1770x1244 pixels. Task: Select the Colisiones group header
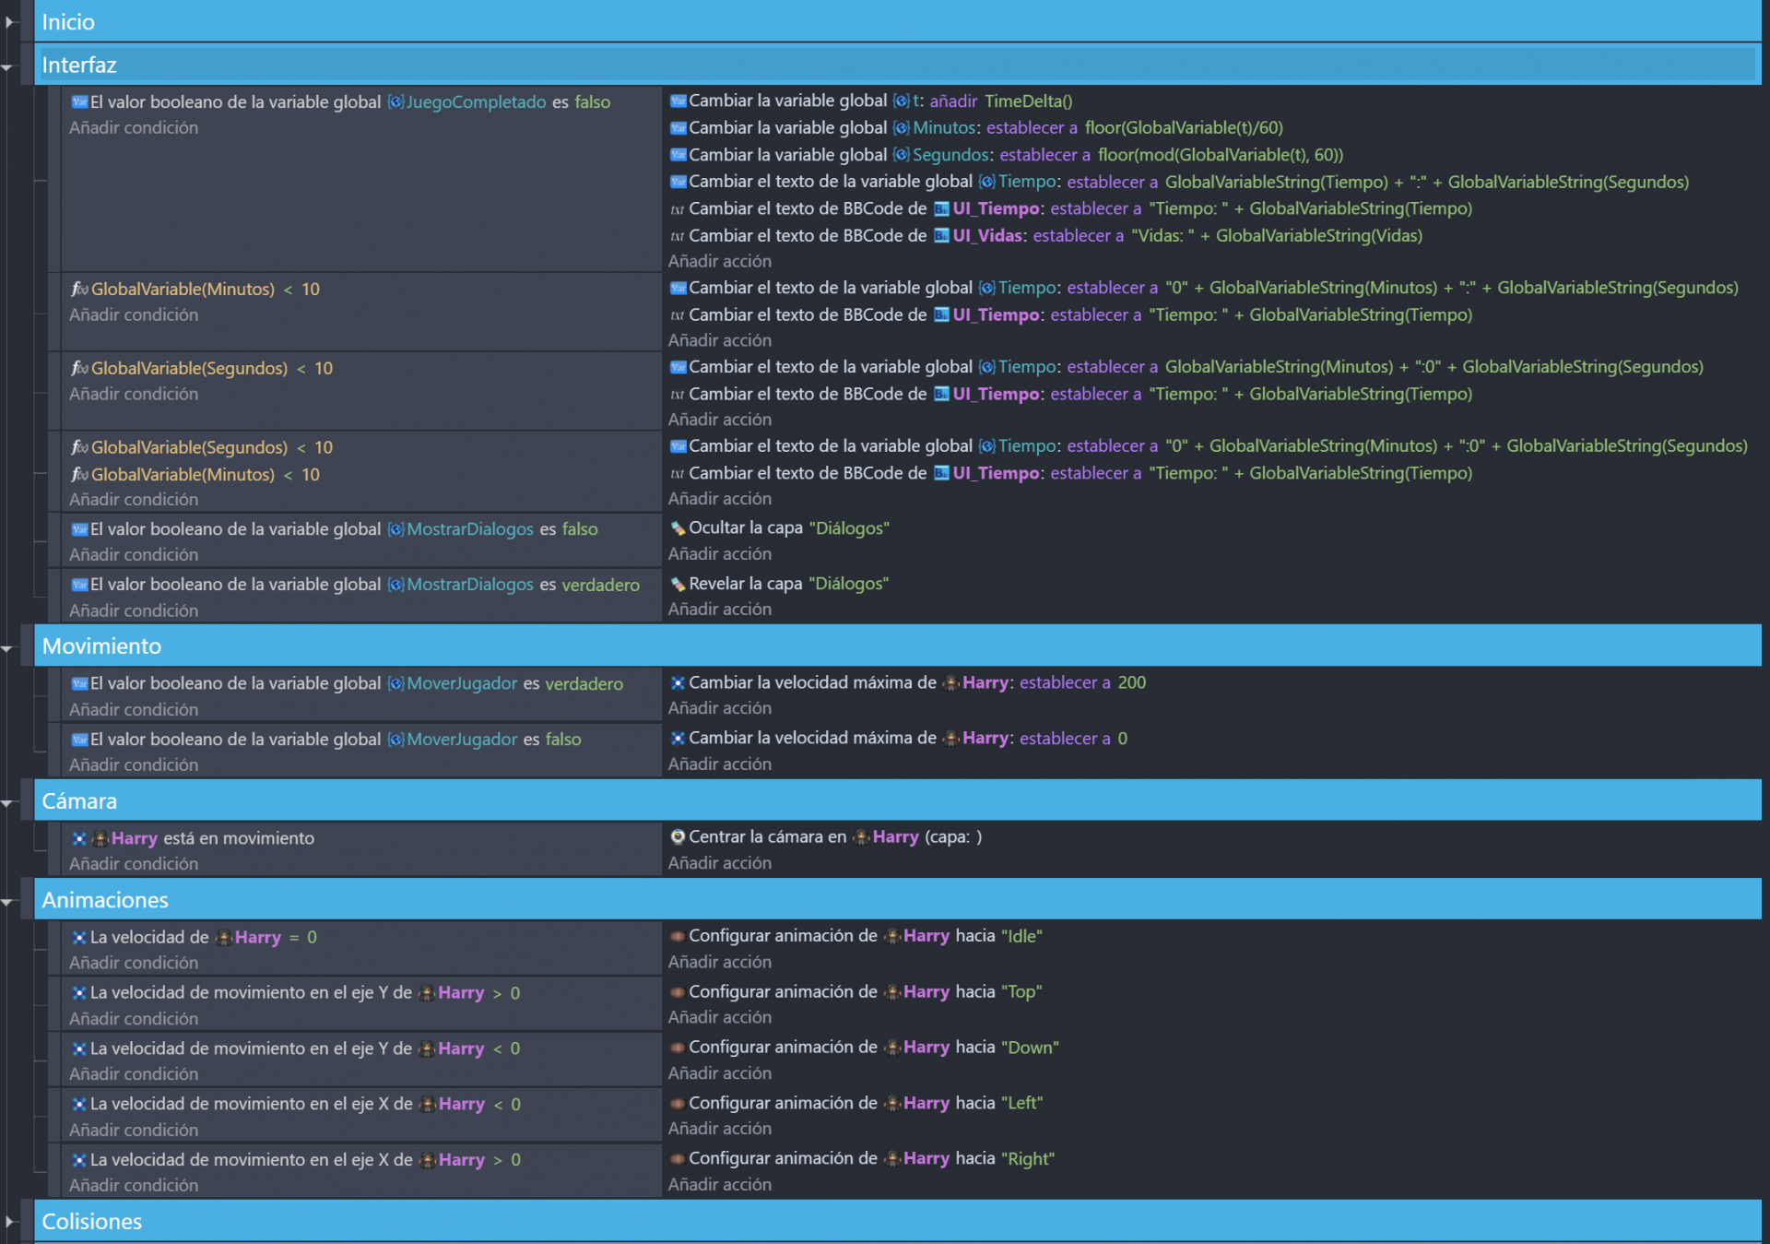(x=897, y=1221)
